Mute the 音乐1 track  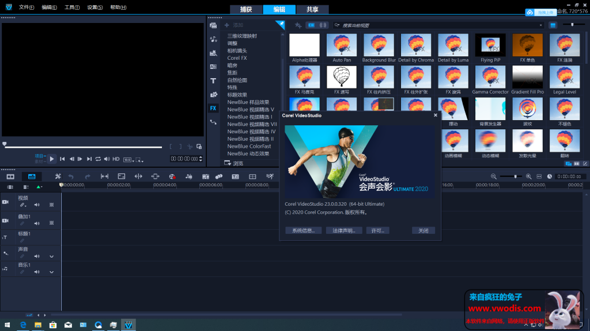point(37,271)
